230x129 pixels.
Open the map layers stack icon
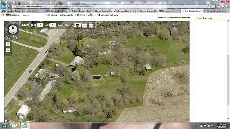[77, 25]
